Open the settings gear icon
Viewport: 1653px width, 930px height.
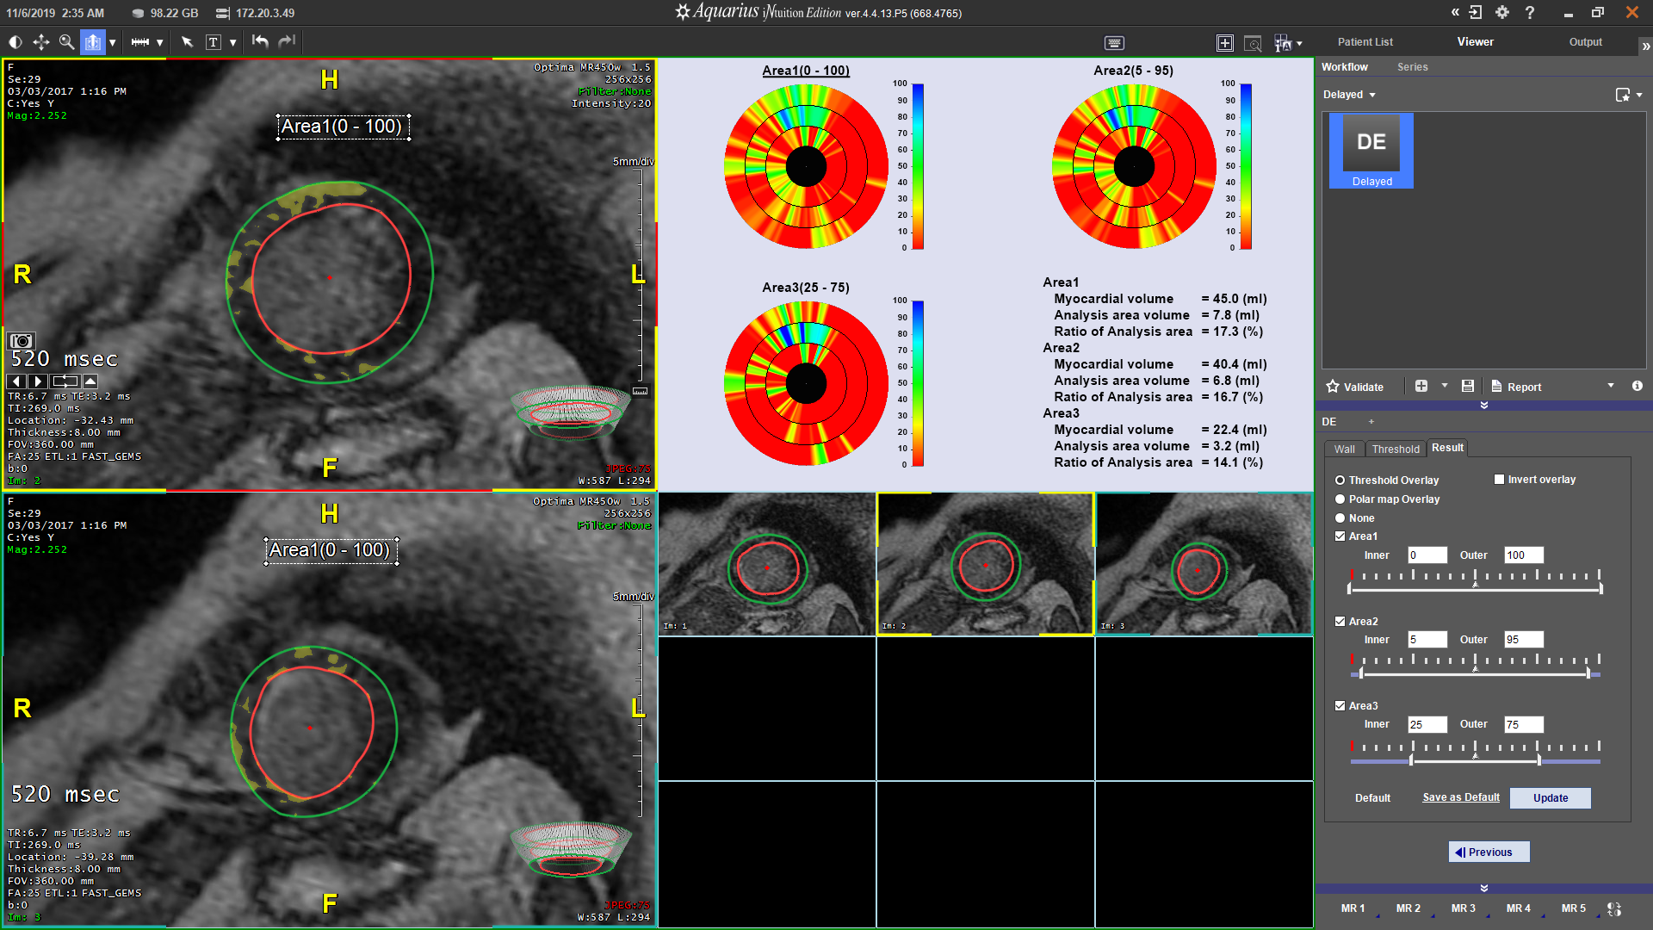coord(1502,12)
